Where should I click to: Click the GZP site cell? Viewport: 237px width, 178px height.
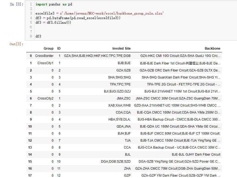point(127,176)
